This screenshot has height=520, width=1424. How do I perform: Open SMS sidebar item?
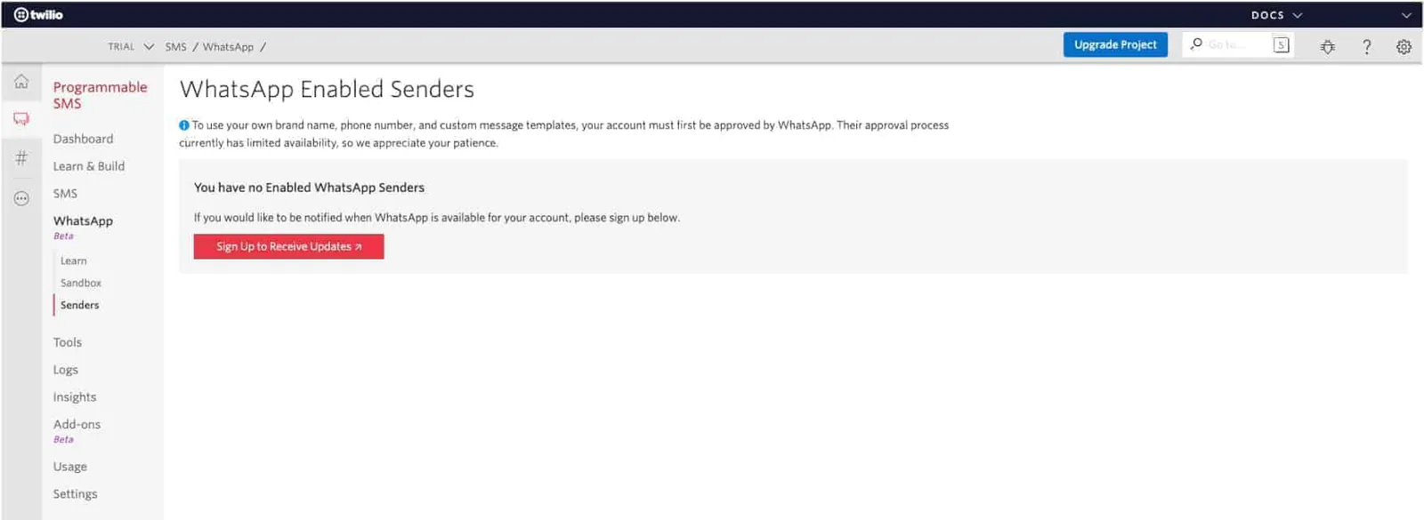[x=65, y=194]
